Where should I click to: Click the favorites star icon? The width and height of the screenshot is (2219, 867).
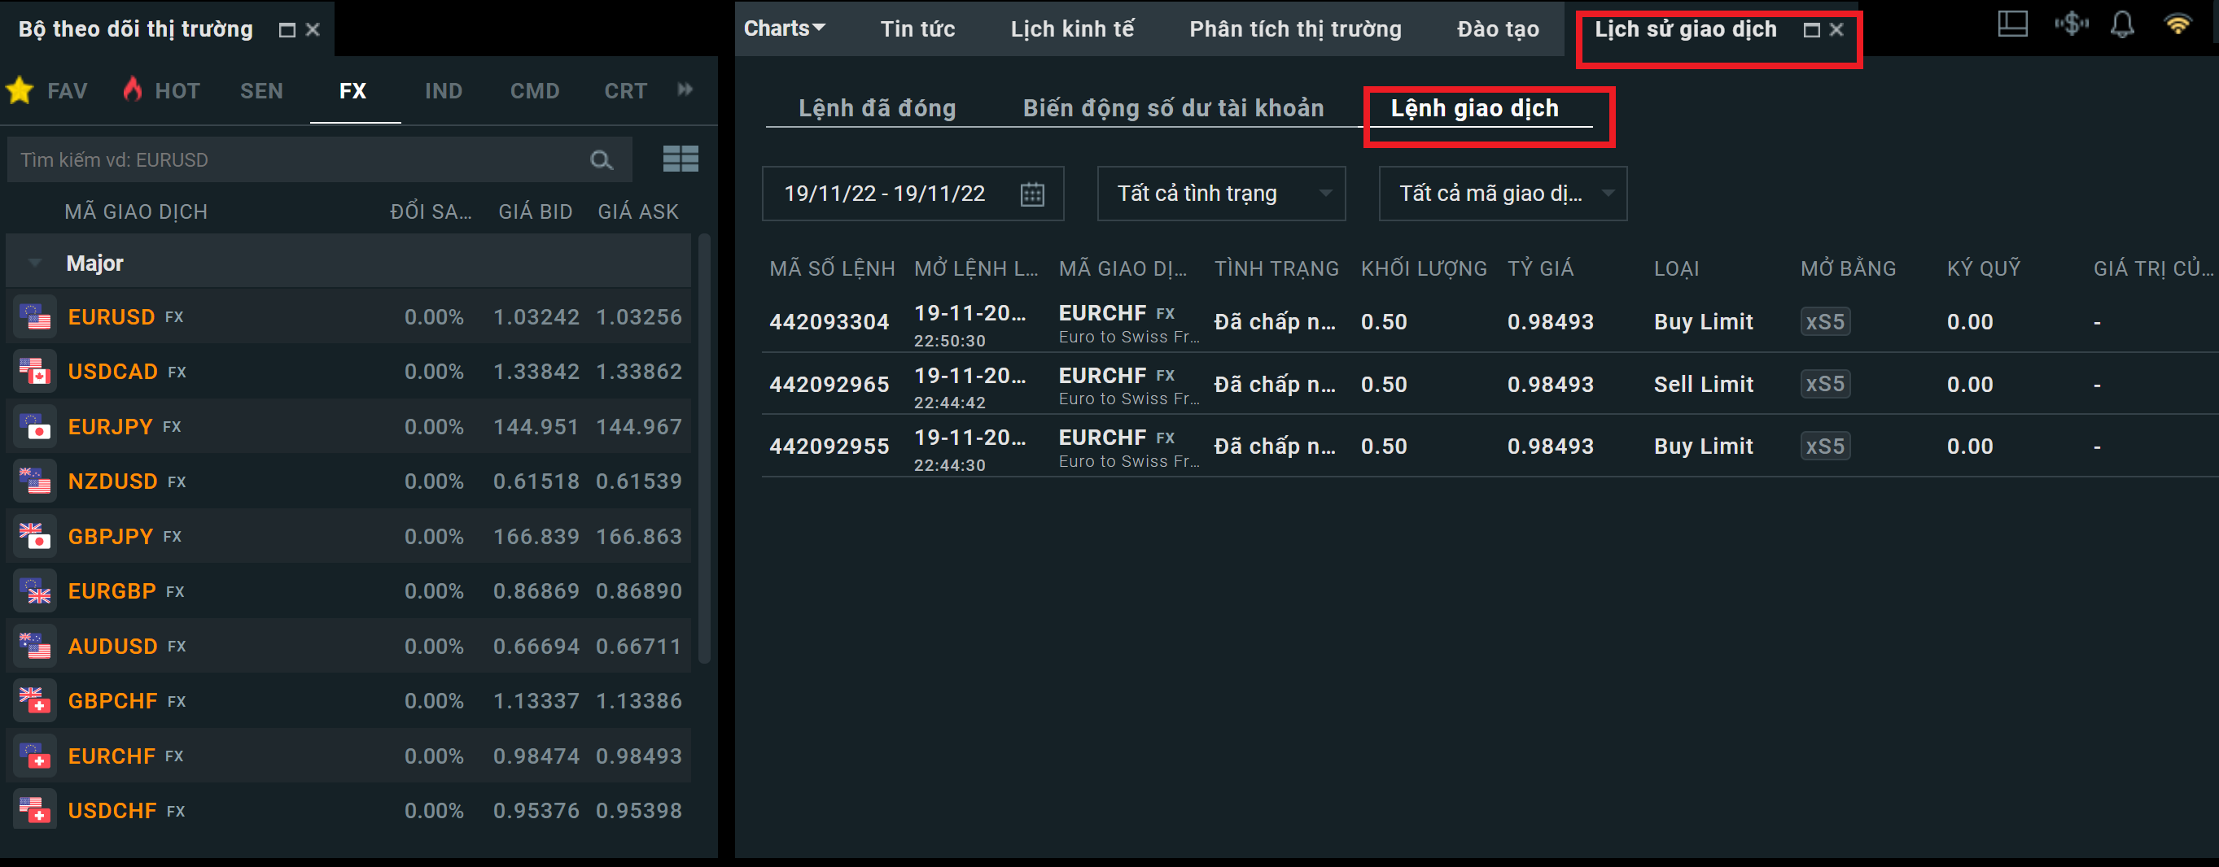click(20, 89)
